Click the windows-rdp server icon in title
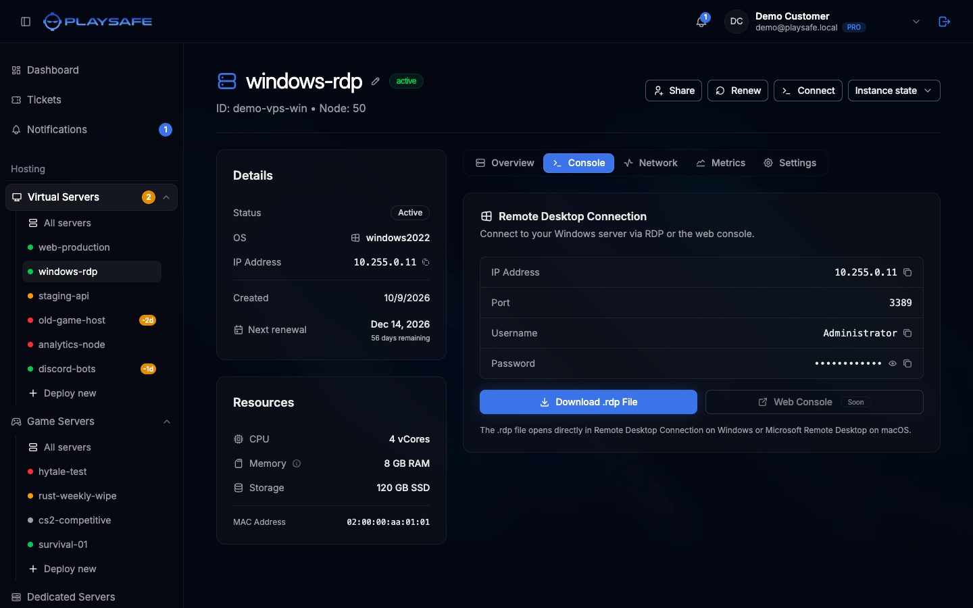 coord(227,81)
